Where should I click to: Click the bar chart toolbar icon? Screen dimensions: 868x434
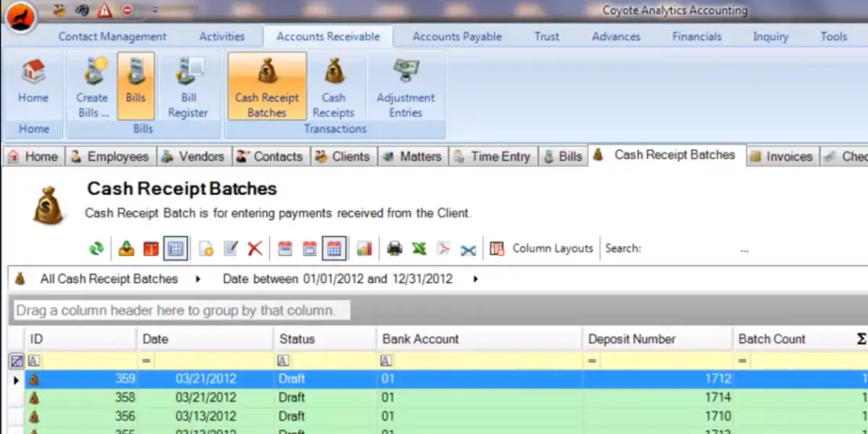click(364, 249)
